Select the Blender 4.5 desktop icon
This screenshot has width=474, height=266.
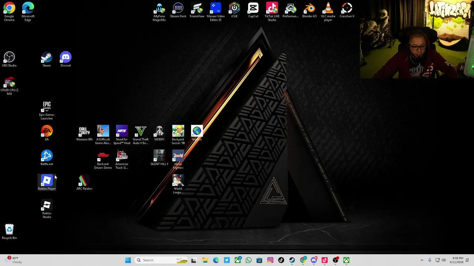pyautogui.click(x=310, y=10)
